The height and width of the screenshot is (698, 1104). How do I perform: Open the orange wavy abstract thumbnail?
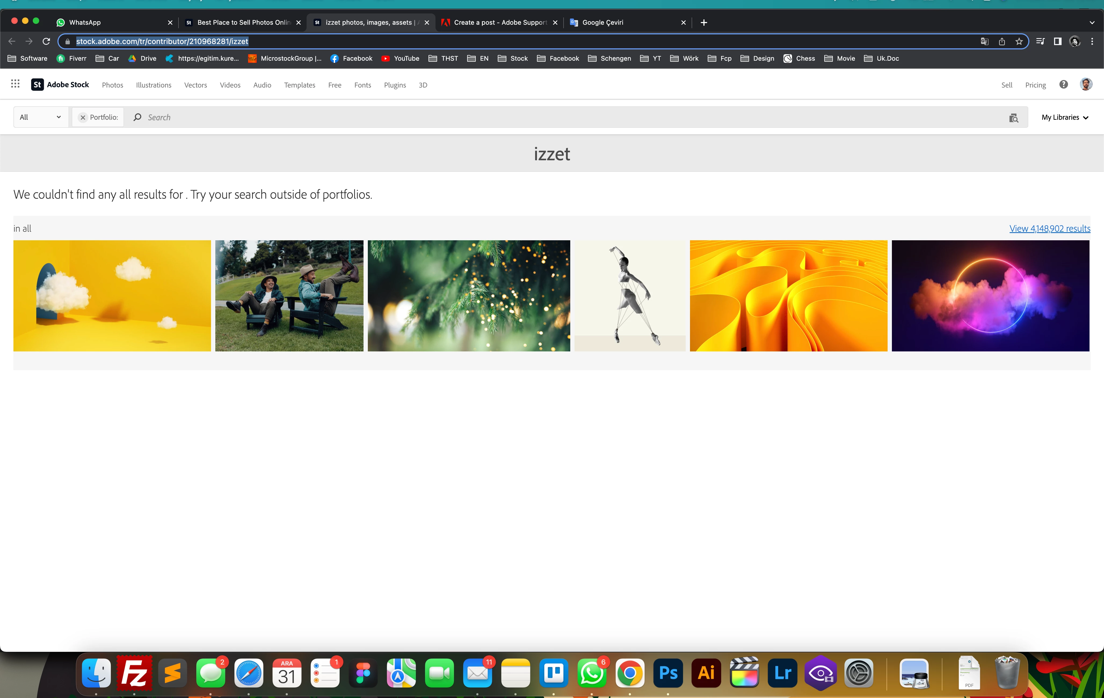click(788, 296)
